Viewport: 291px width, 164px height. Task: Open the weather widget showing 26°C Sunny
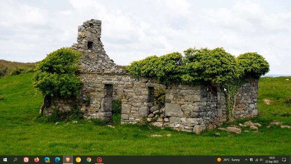(x=228, y=160)
